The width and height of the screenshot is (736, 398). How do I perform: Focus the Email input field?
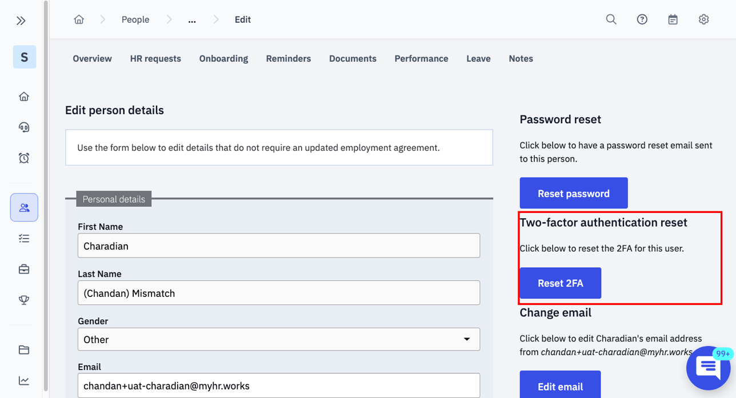click(x=279, y=385)
